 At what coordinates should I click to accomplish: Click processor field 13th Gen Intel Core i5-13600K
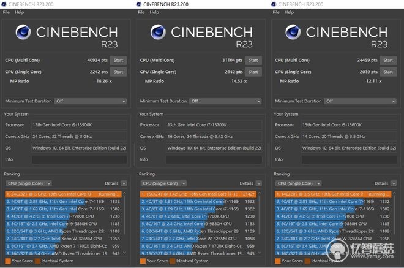coord(349,125)
